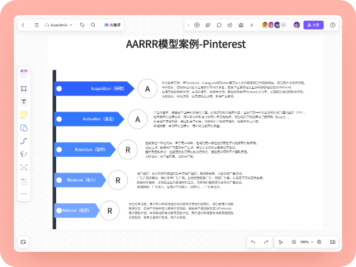356x267 pixels.
Task: Expand more tools double chevron
Action: pos(252,25)
